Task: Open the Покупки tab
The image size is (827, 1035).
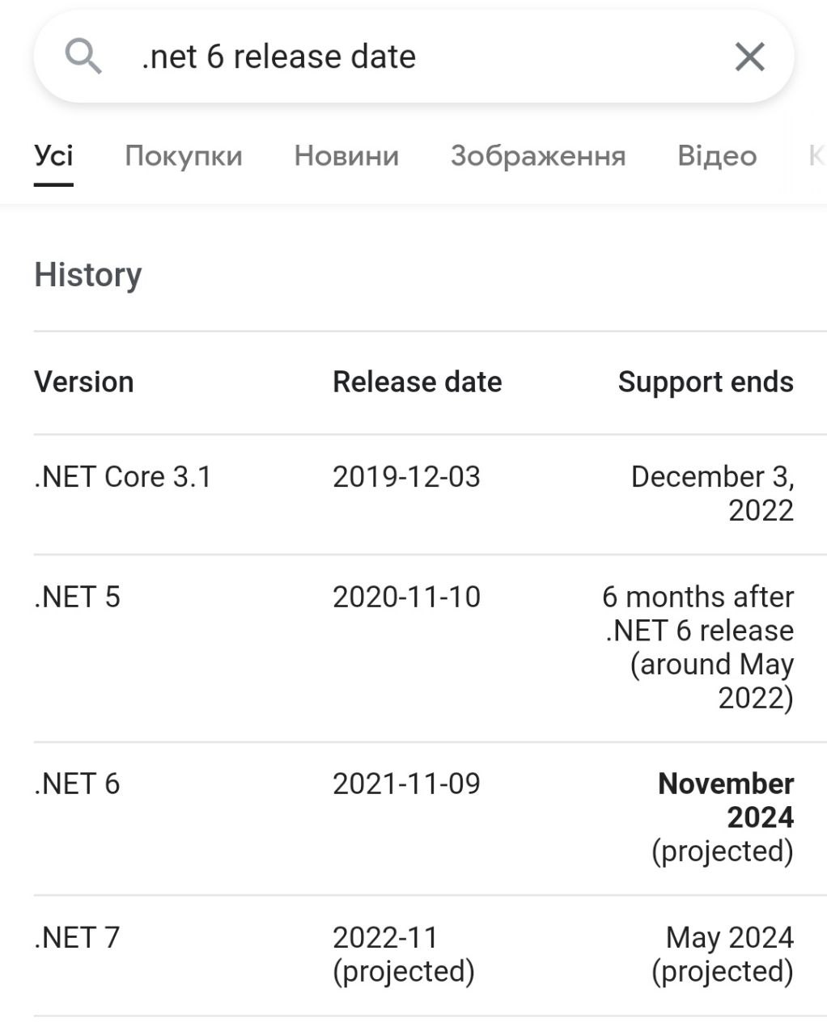Action: pyautogui.click(x=184, y=155)
